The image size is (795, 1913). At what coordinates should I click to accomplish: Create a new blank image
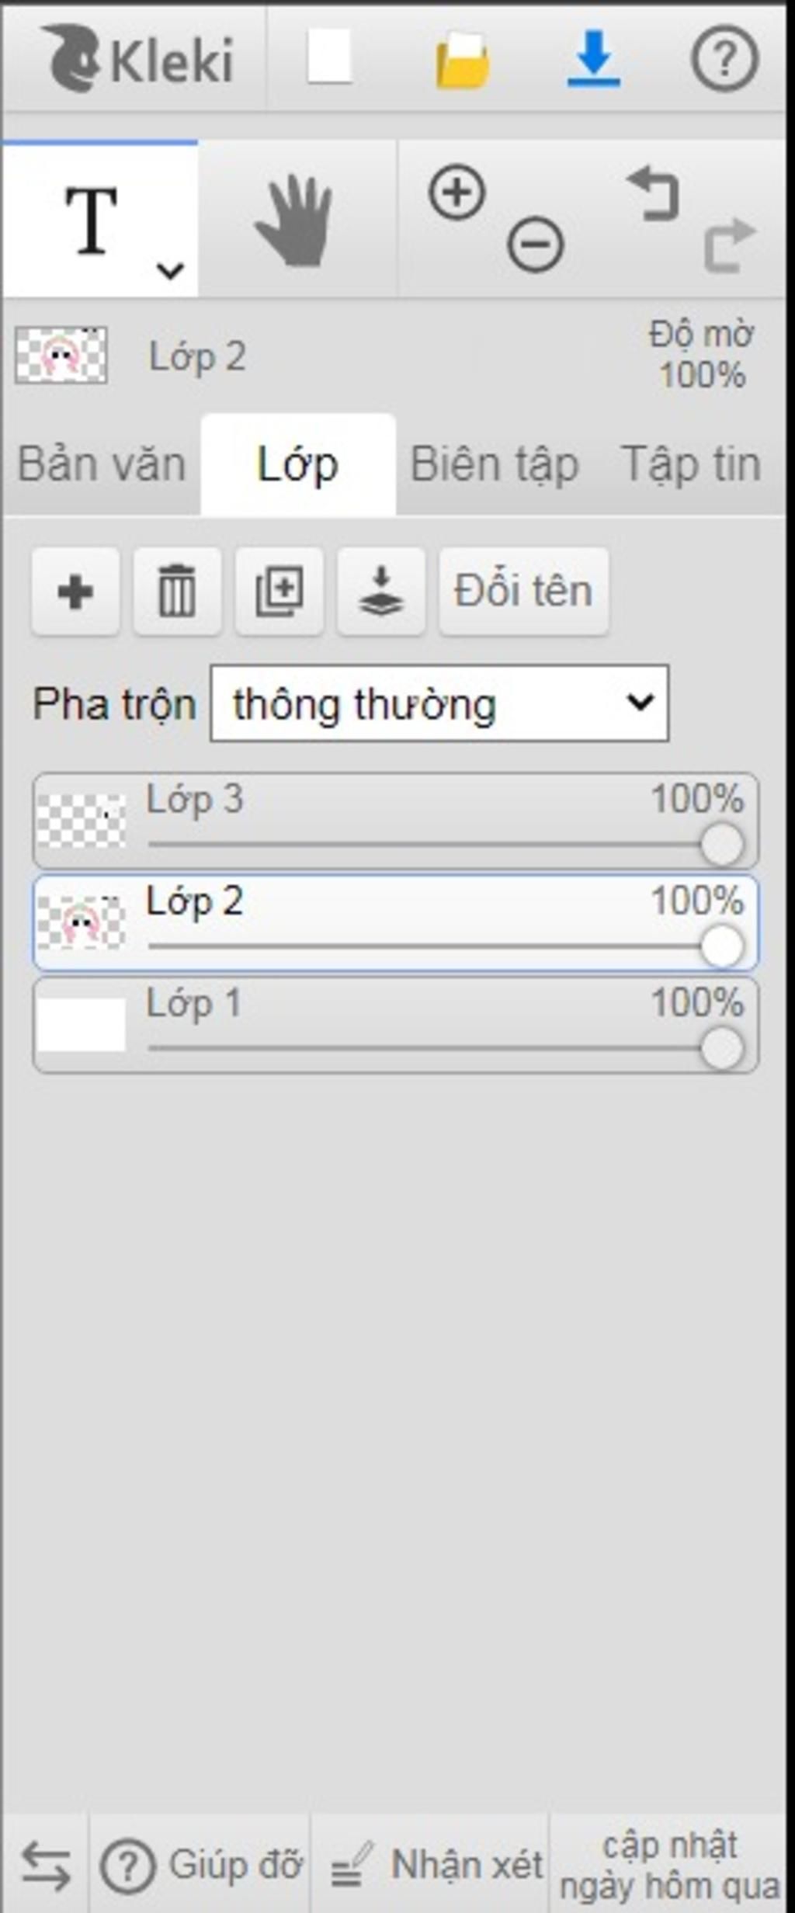pyautogui.click(x=329, y=57)
